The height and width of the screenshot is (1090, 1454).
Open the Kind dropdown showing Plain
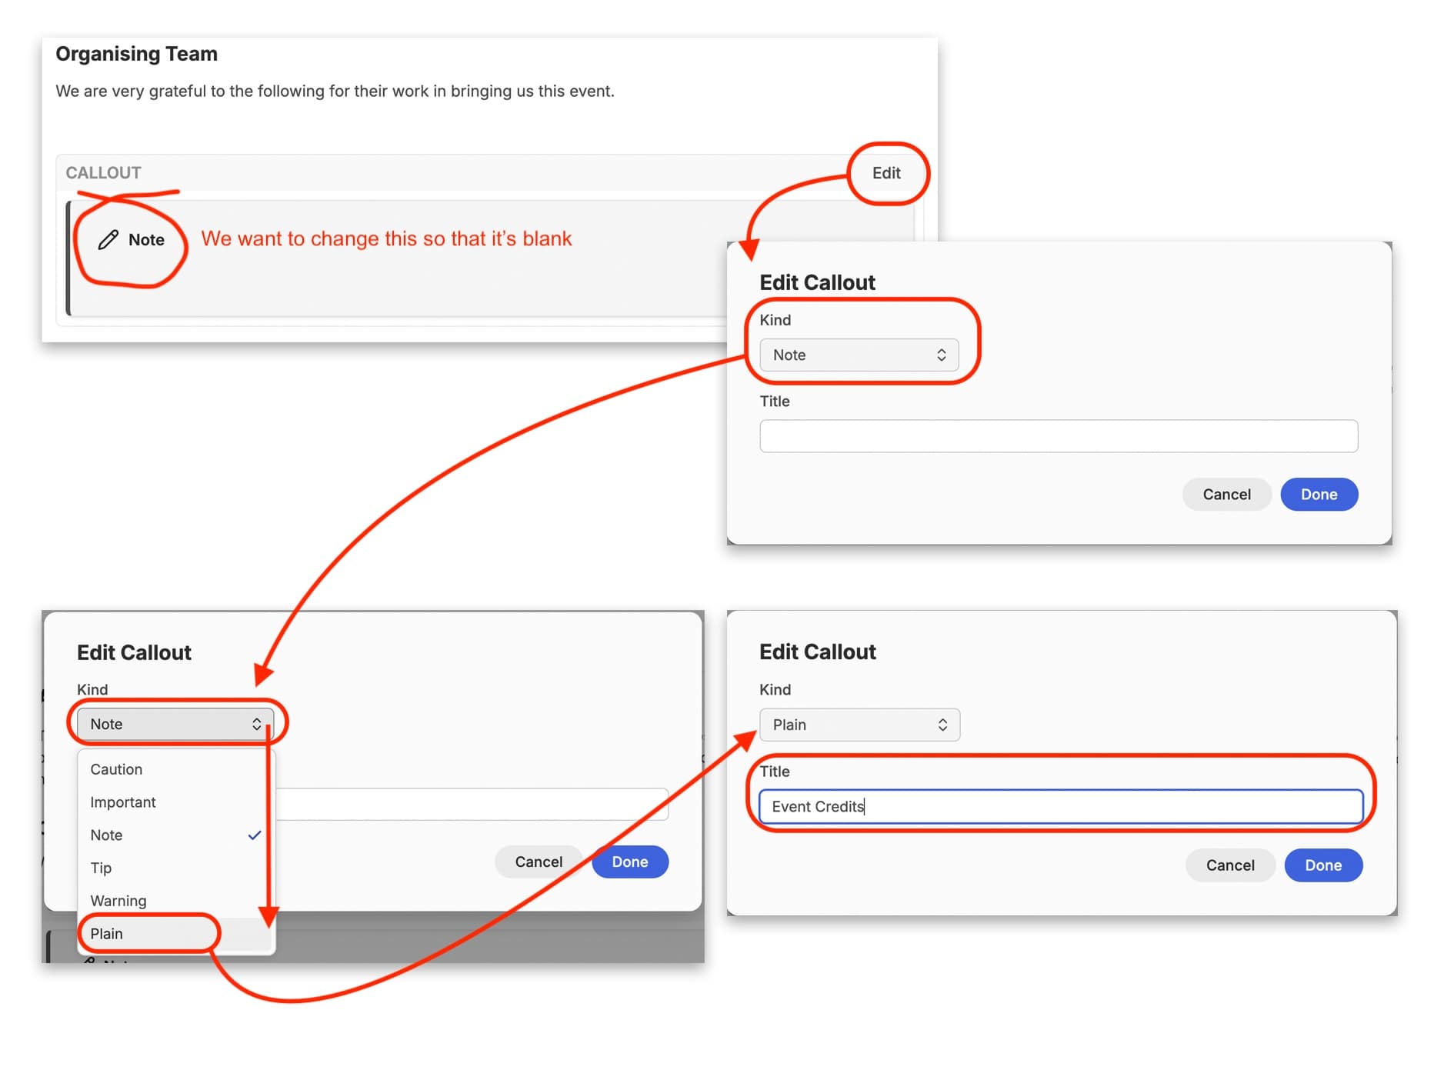859,725
